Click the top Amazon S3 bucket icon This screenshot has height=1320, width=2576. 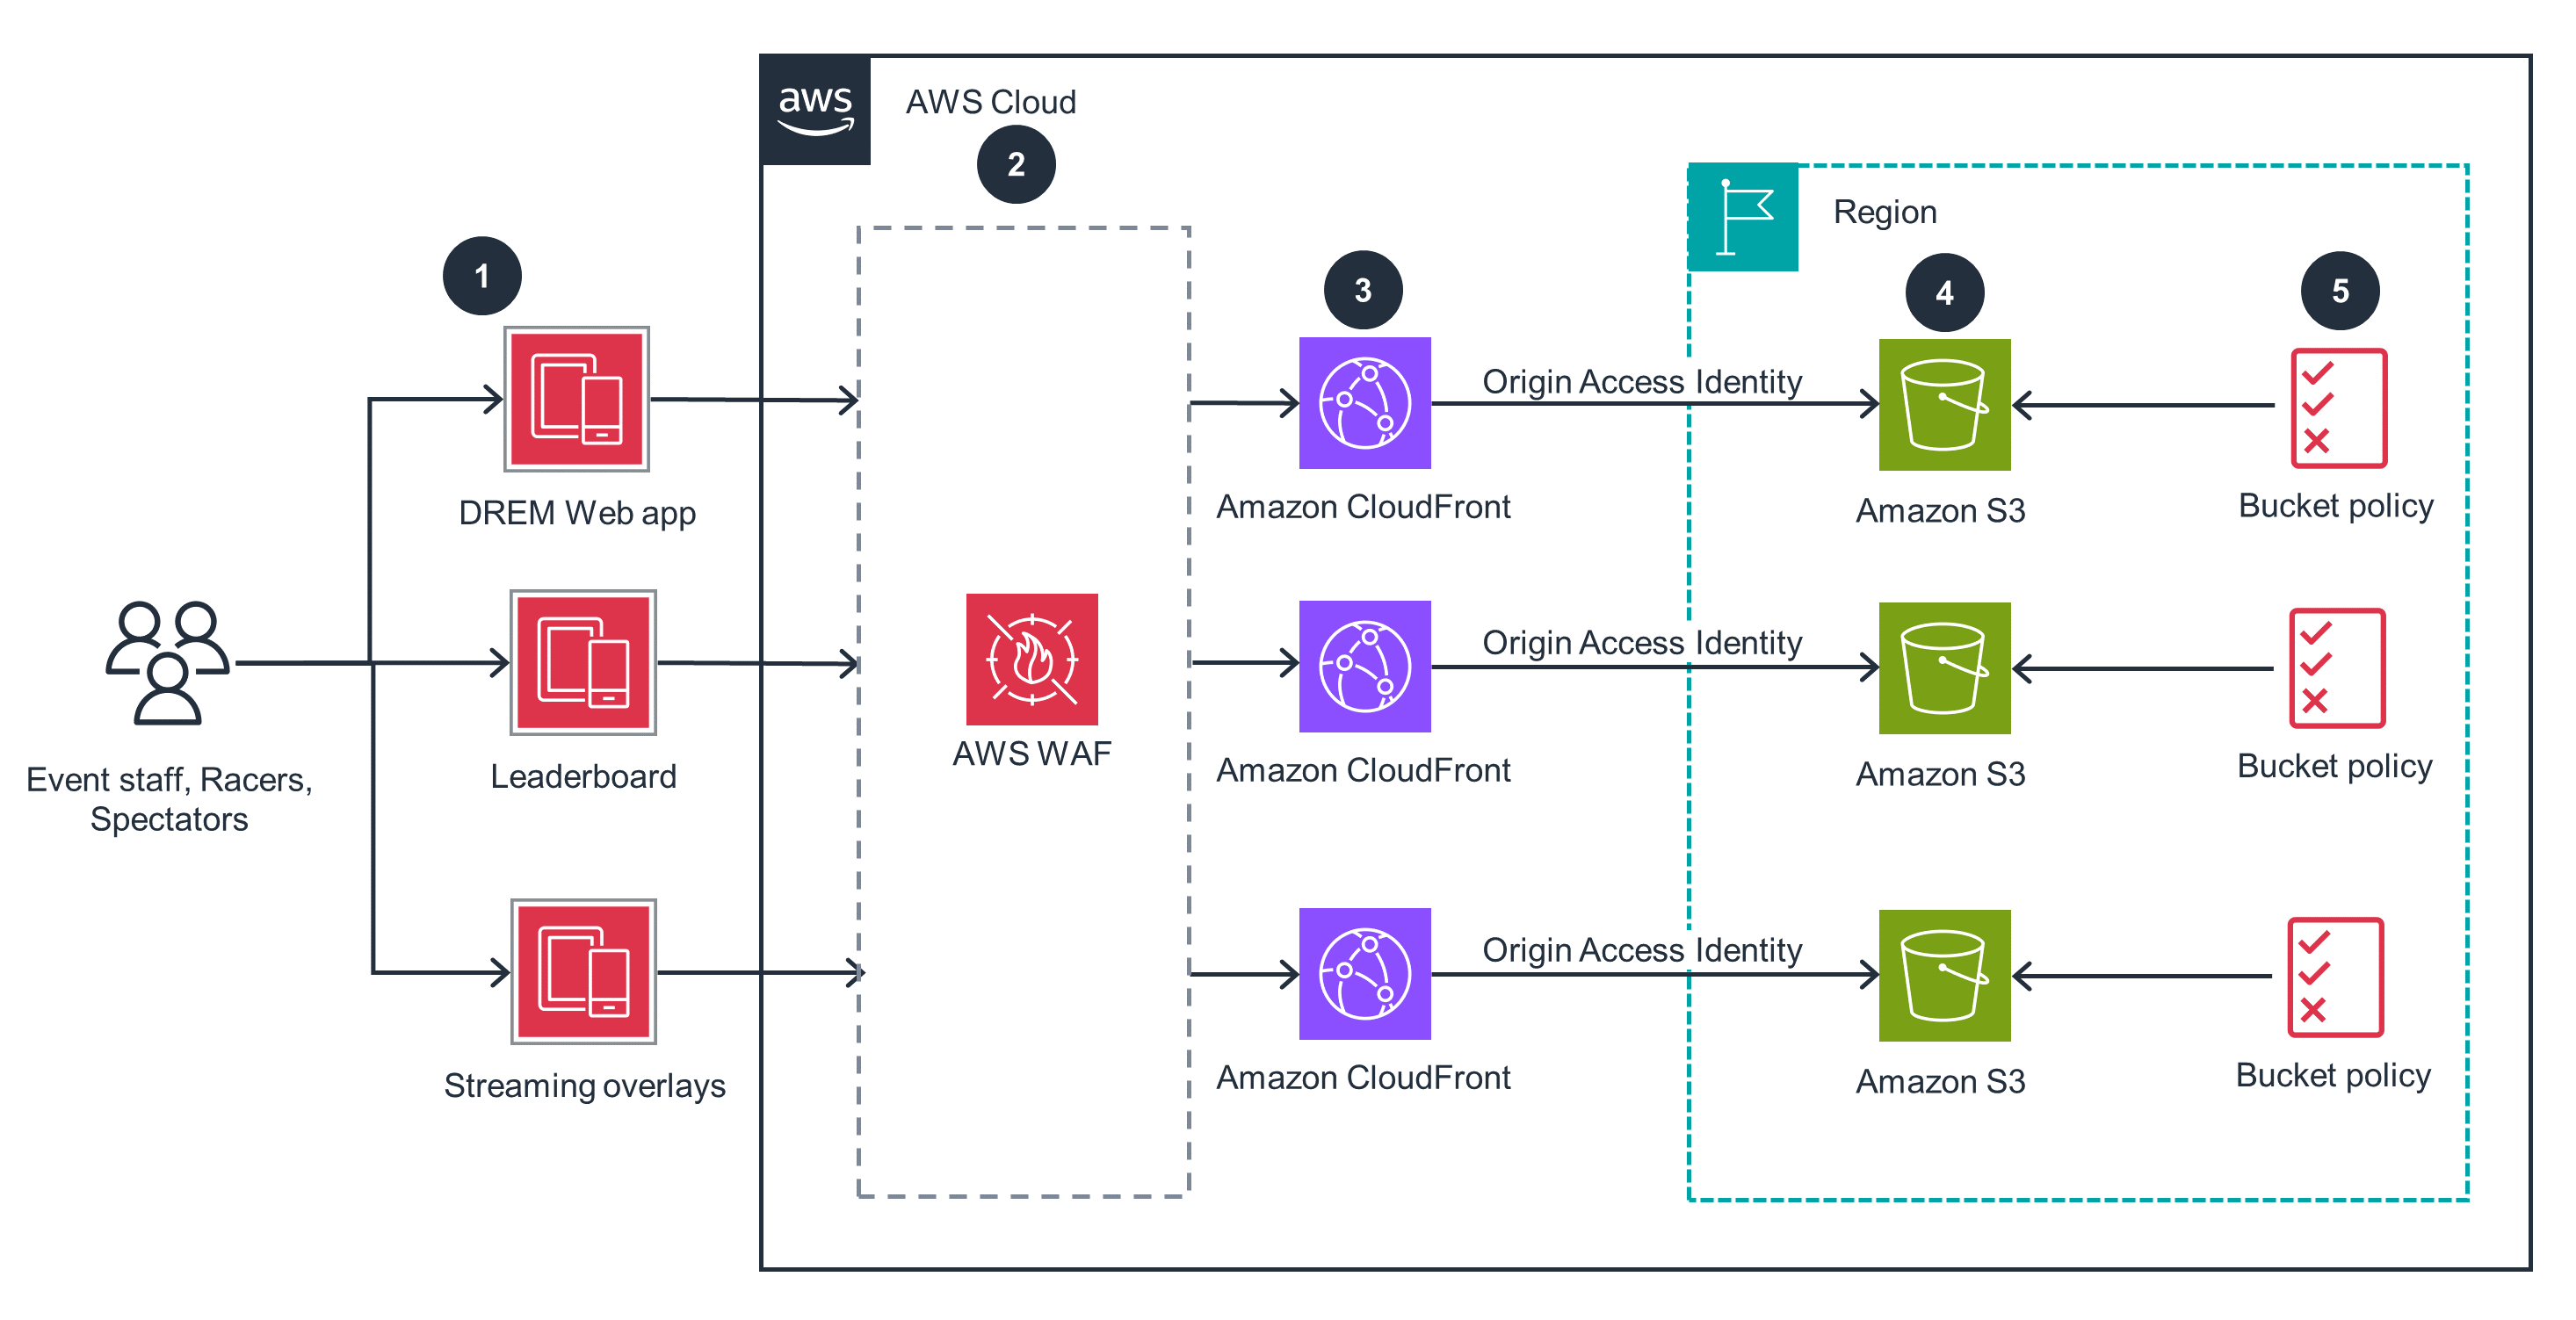pyautogui.click(x=1945, y=405)
